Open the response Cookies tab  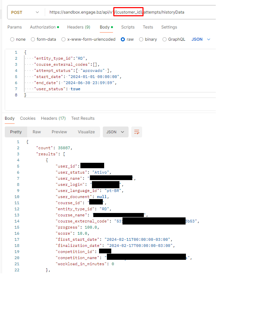tap(28, 118)
